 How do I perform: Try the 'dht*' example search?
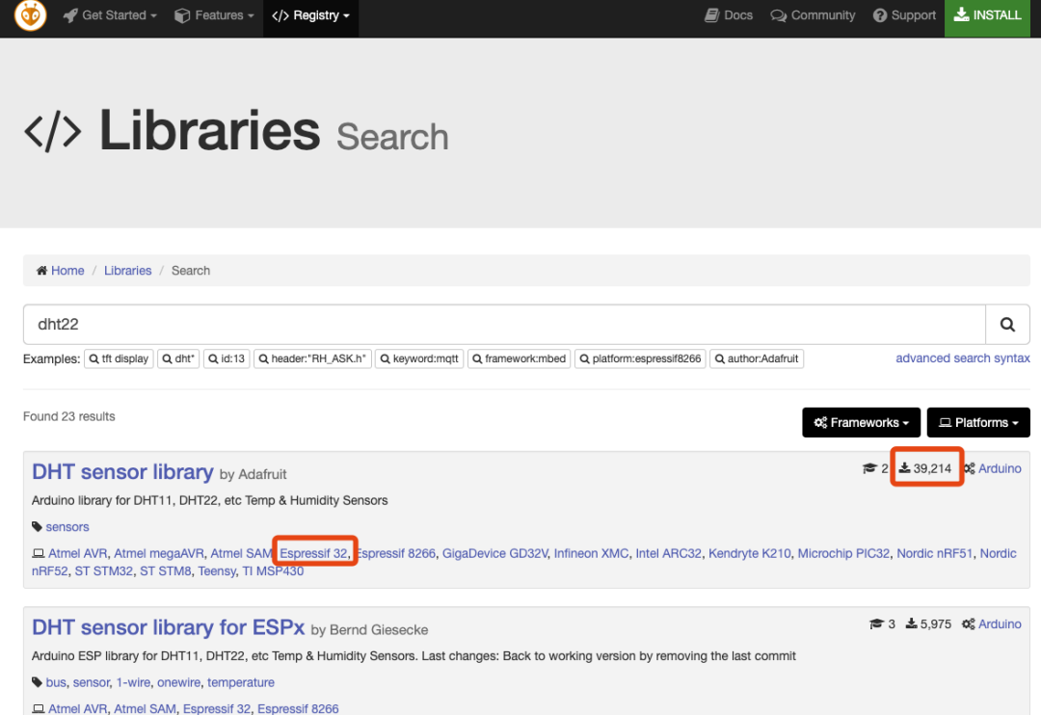178,358
